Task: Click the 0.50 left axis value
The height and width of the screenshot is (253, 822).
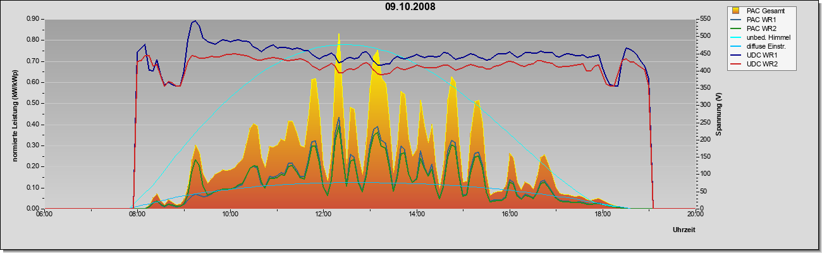Action: (32, 103)
